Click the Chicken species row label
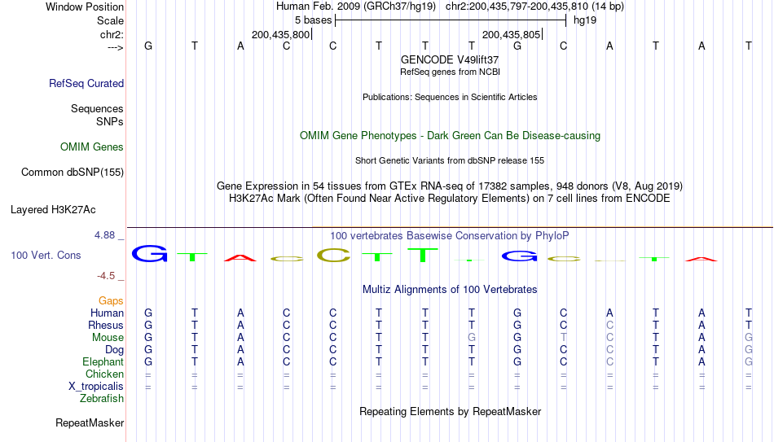This screenshot has height=442, width=774. coord(104,374)
